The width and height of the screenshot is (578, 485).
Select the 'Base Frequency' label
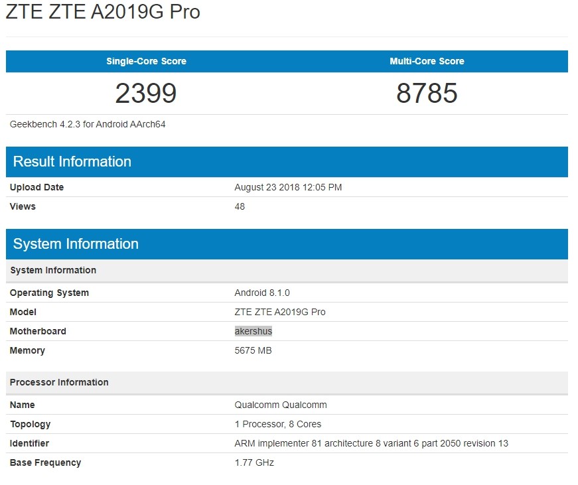(45, 463)
